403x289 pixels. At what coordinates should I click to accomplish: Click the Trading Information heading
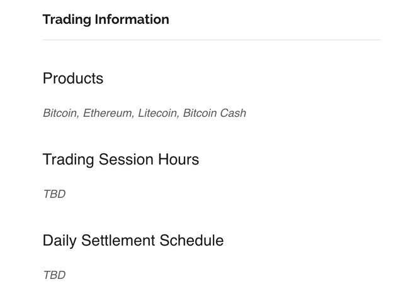106,19
